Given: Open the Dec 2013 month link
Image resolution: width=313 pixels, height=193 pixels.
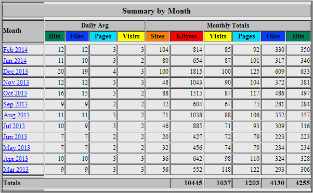Looking at the screenshot, I should [16, 72].
